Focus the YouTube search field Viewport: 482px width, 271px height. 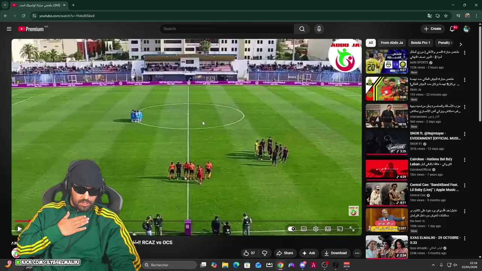tap(227, 29)
